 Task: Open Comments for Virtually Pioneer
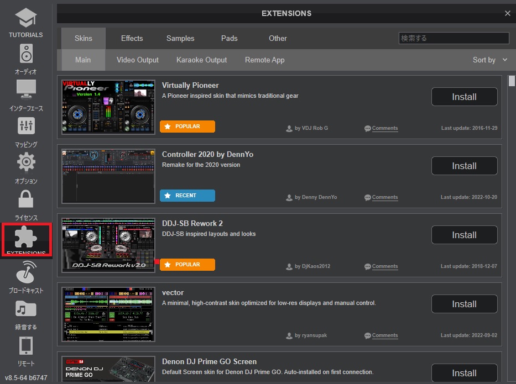(385, 128)
